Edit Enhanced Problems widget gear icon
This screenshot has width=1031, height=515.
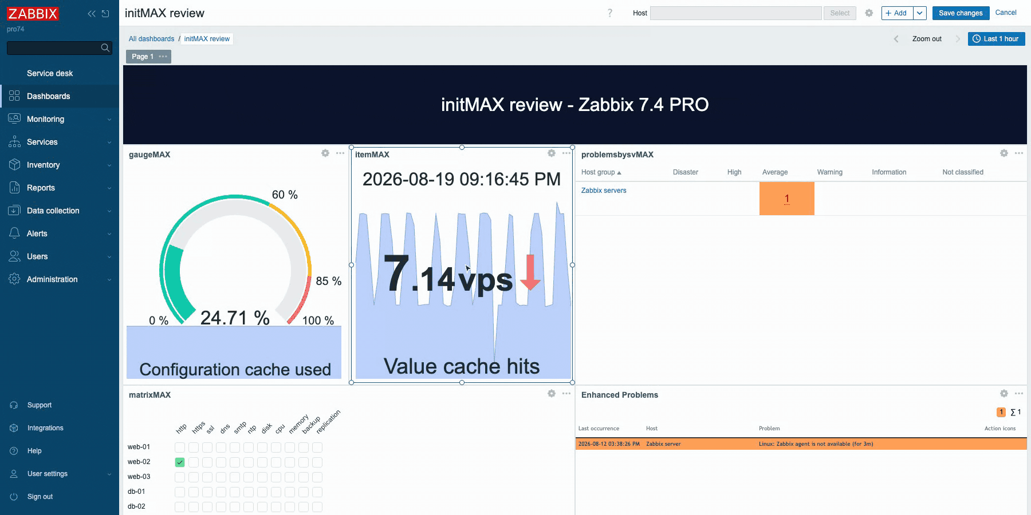pos(1004,394)
